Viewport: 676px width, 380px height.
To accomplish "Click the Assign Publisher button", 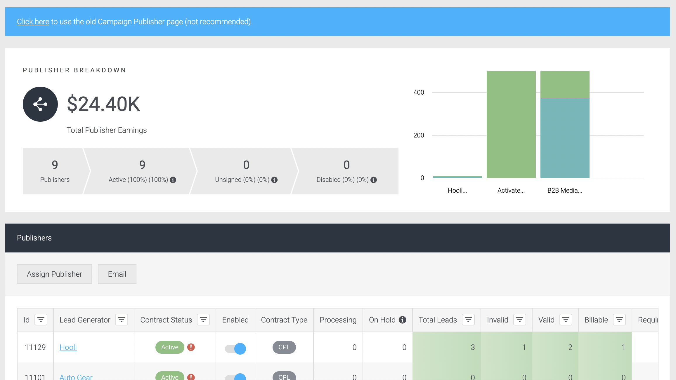I will [x=54, y=274].
